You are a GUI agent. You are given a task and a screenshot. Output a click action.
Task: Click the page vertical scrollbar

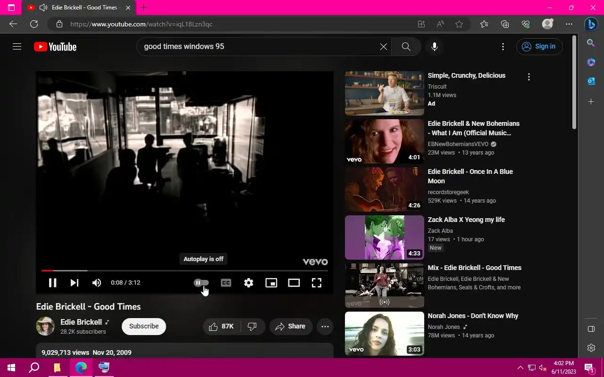click(x=574, y=81)
